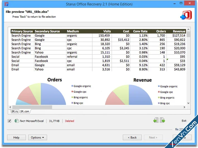Switch to the SR.com sheet tab

point(25,111)
